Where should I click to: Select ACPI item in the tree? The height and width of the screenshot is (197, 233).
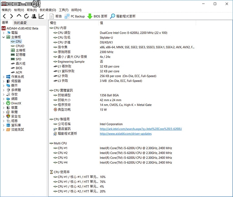[x=17, y=72]
